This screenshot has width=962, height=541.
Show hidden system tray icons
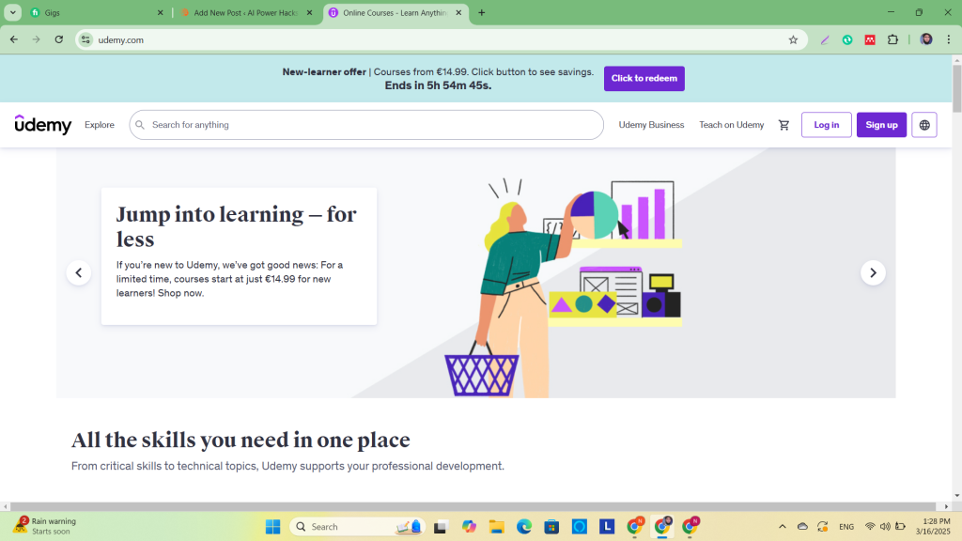[x=783, y=527]
